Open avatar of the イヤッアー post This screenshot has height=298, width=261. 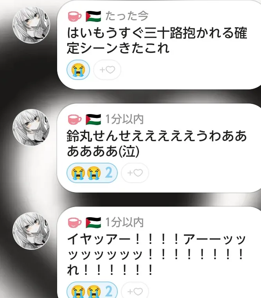click(x=31, y=231)
